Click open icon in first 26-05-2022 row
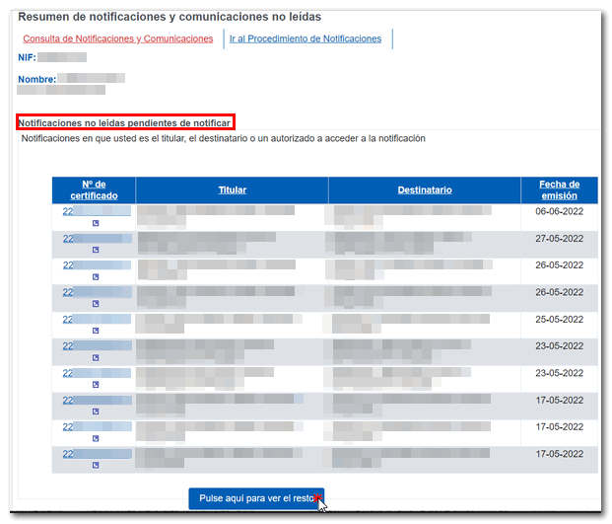 [x=96, y=277]
